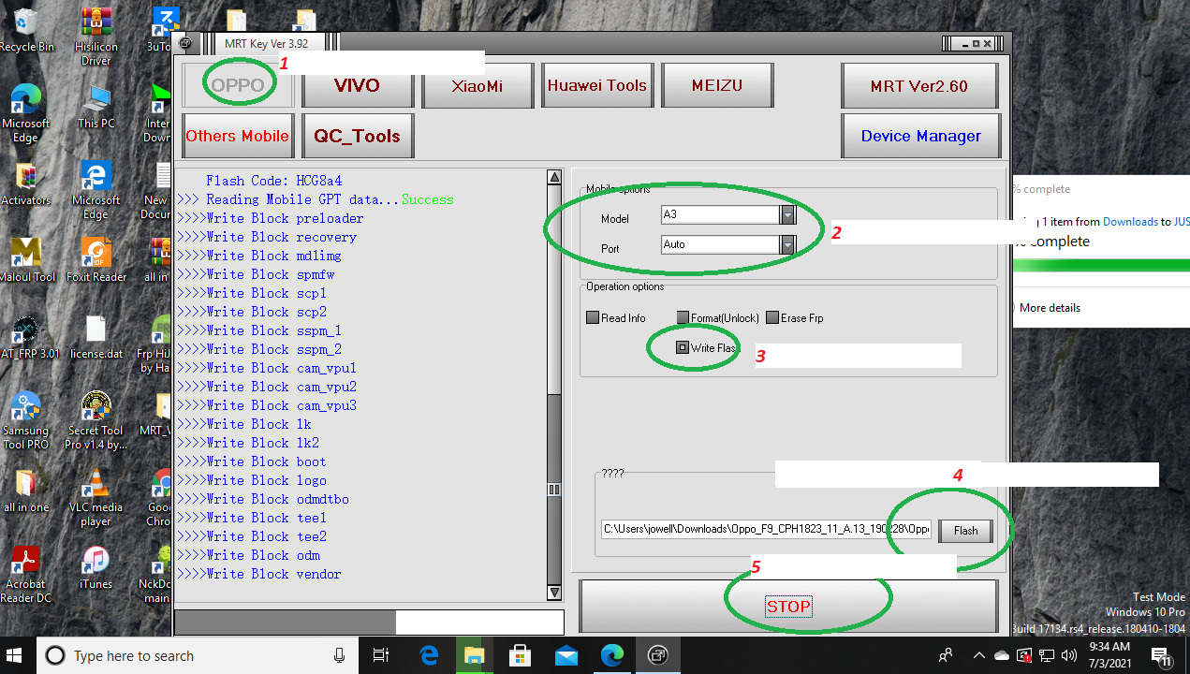Image resolution: width=1190 pixels, height=674 pixels.
Task: Click the taskbar search box
Action: (198, 655)
